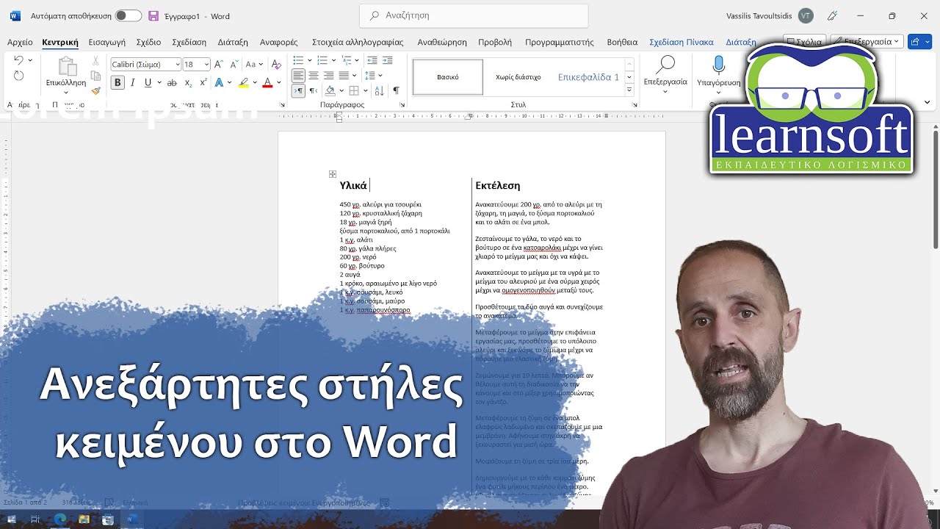Apply borders to selection
Screen dimensions: 940x529
(x=354, y=91)
